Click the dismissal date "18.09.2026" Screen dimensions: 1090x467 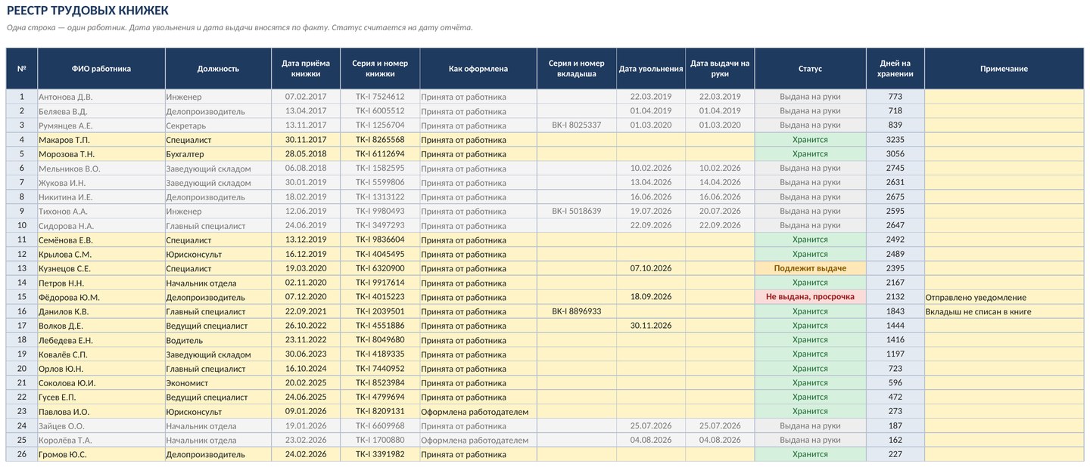pyautogui.click(x=651, y=297)
